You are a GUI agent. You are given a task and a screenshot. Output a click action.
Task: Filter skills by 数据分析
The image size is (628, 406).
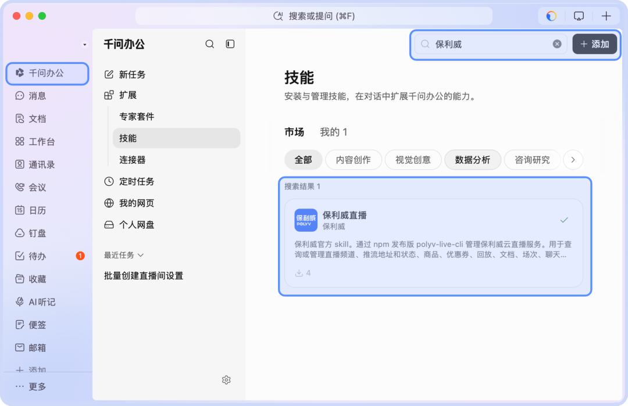click(473, 160)
